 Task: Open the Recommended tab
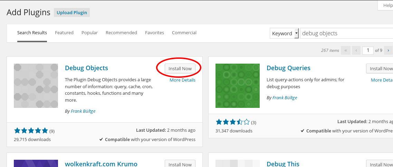(x=121, y=33)
